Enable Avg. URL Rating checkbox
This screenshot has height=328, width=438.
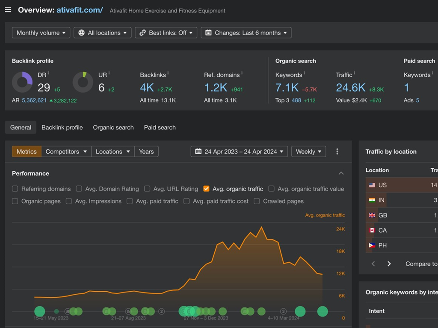(x=147, y=189)
